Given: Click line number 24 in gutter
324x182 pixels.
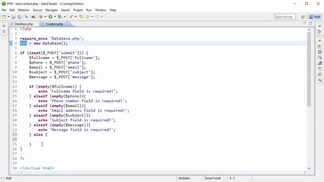Looking at the screenshot, I should coord(15,140).
